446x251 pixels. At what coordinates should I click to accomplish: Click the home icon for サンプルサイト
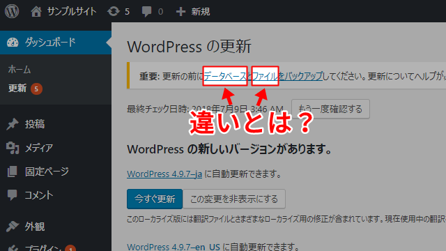point(36,12)
